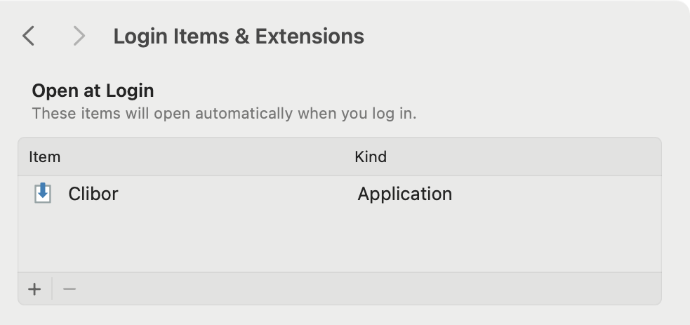Click the divider between plus and minus buttons
The image size is (690, 325).
[x=52, y=289]
